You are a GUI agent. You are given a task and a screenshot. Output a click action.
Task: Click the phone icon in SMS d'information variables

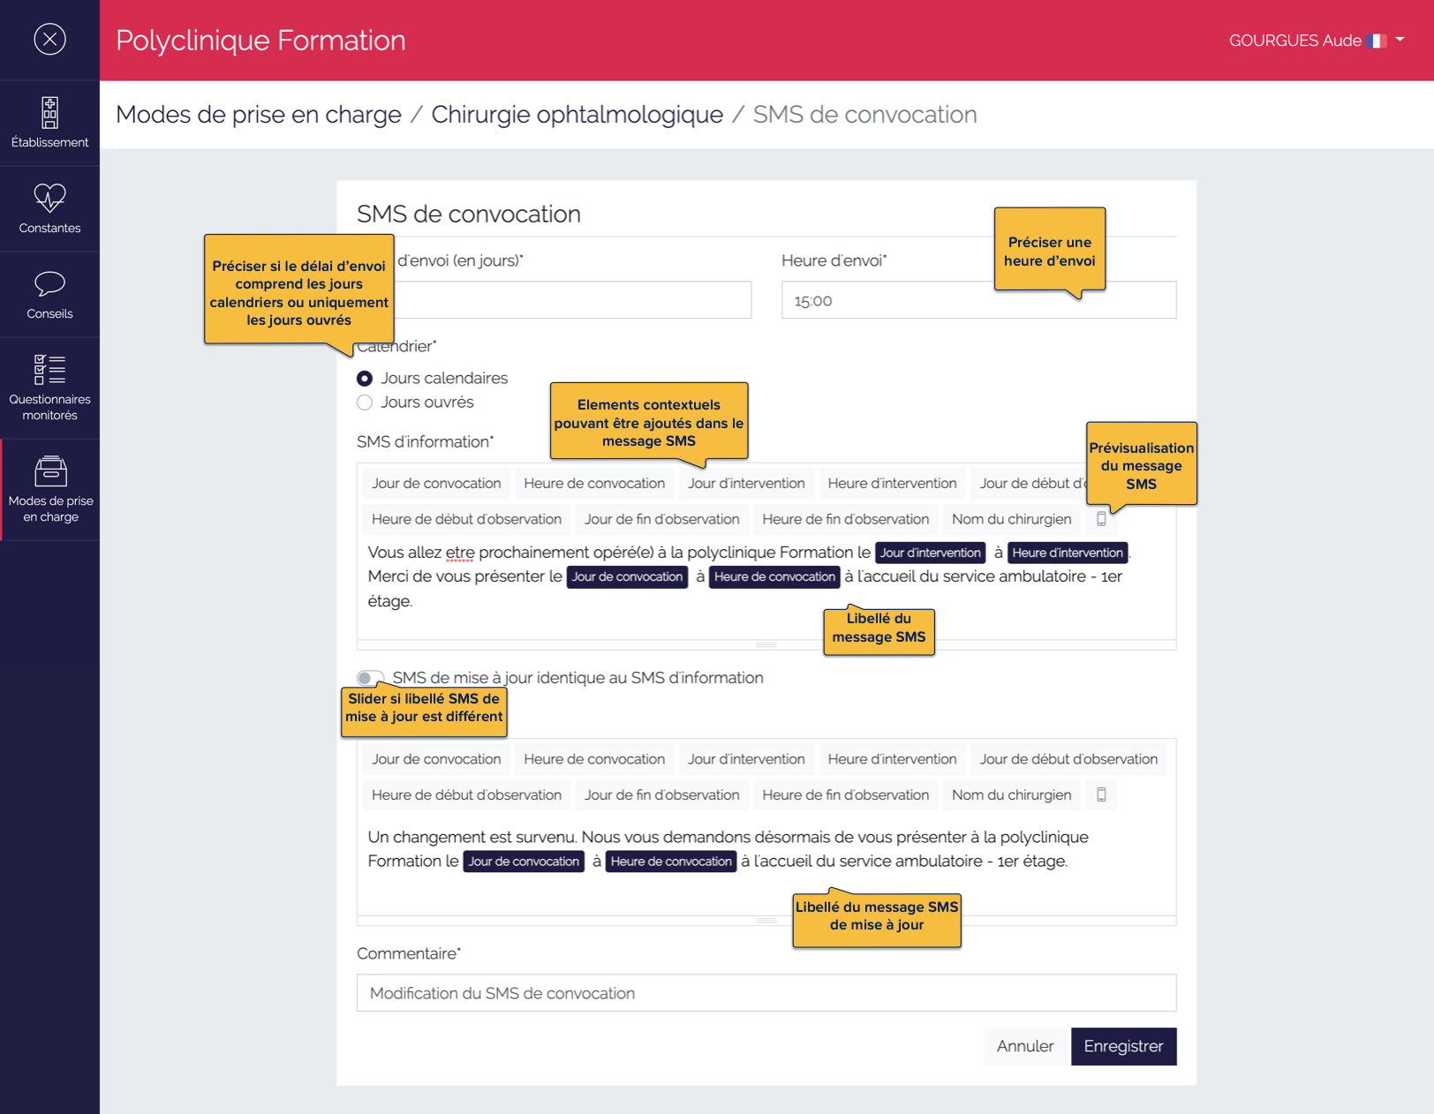1101,519
